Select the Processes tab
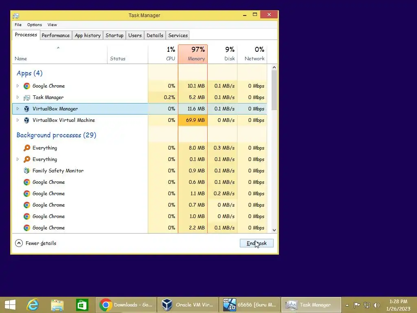 tap(26, 35)
